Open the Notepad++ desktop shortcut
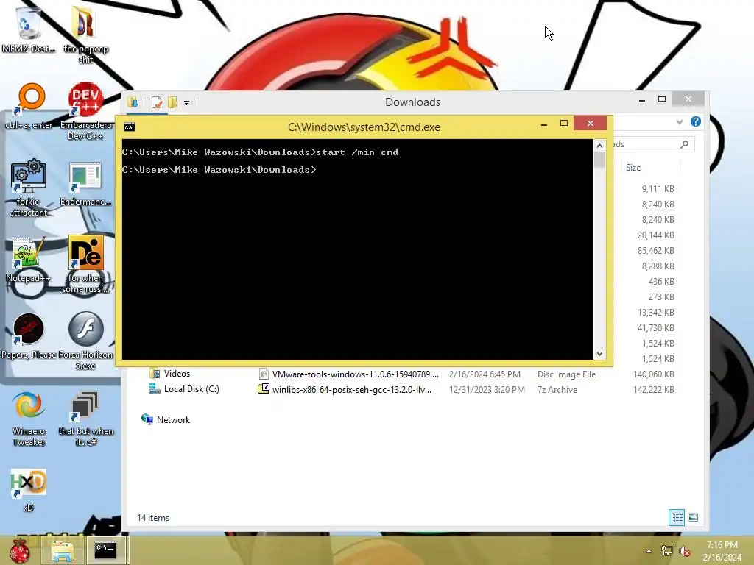Image resolution: width=754 pixels, height=565 pixels. 29,260
